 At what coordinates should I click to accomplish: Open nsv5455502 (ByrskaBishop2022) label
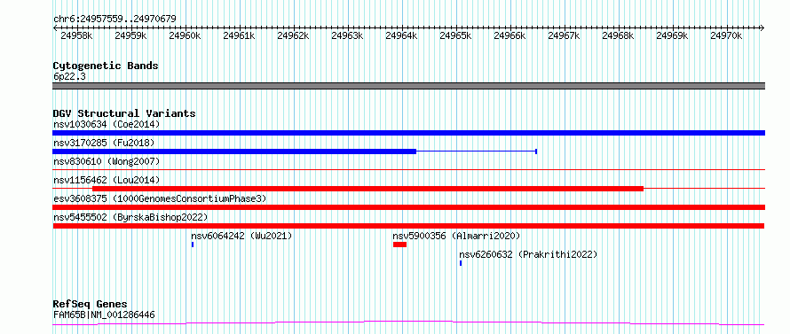[x=130, y=217]
